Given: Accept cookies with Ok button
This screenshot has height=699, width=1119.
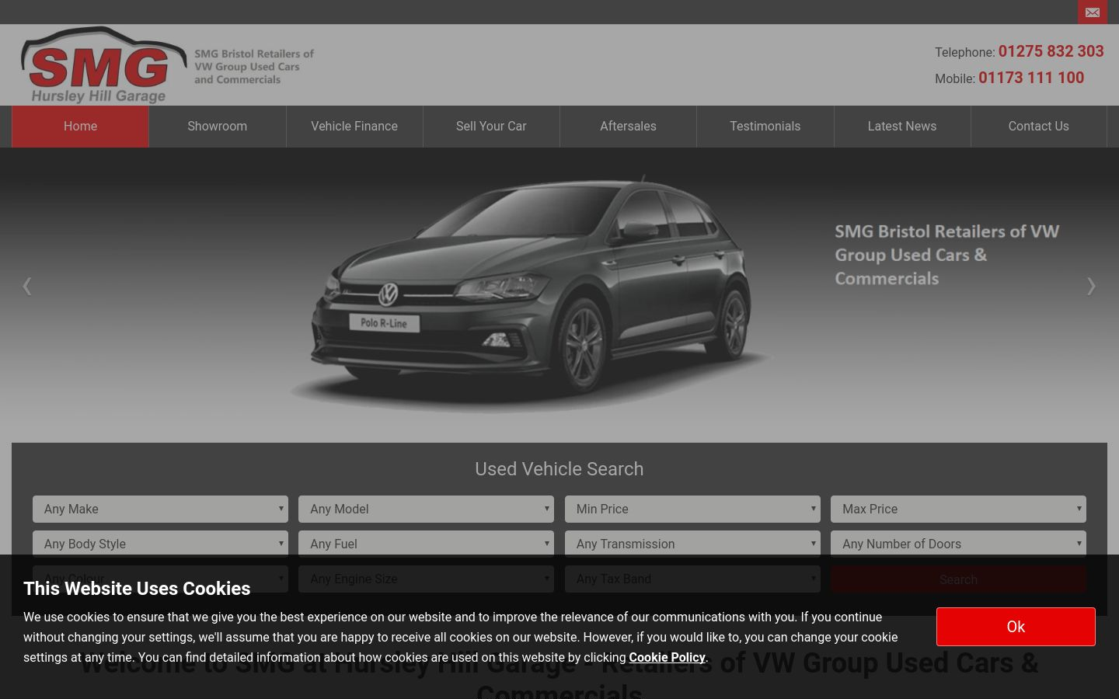Looking at the screenshot, I should pos(1016,627).
